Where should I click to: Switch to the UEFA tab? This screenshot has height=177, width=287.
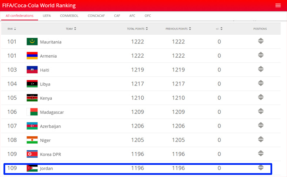tap(47, 16)
